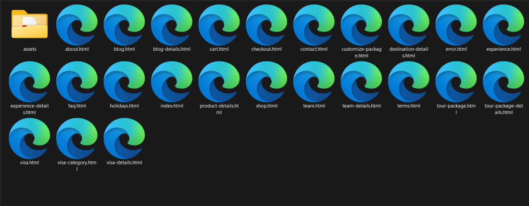Select the customize-package.html file icon

click(x=361, y=25)
